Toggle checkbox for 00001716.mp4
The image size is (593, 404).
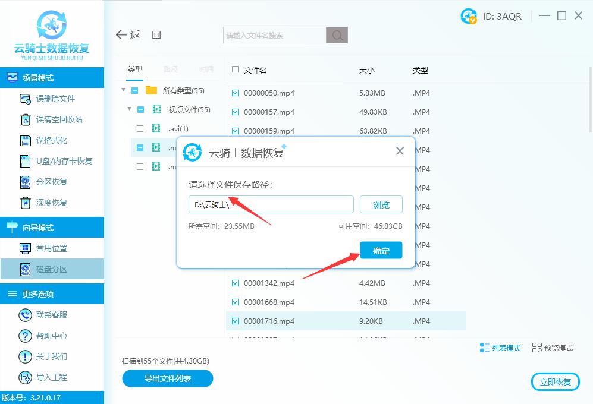point(236,321)
